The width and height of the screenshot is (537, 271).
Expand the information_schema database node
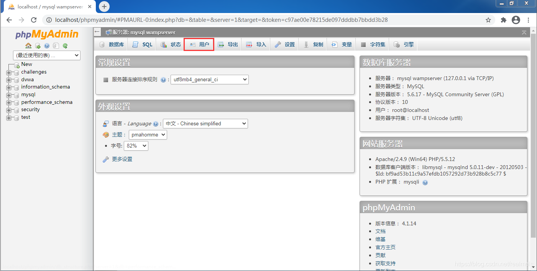point(9,87)
